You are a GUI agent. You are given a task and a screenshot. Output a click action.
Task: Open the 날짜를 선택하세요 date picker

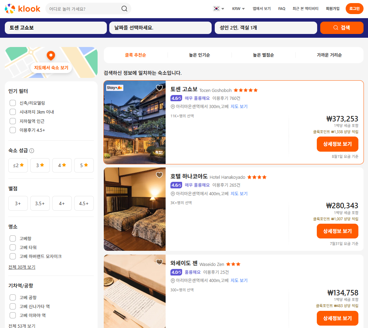(x=160, y=28)
